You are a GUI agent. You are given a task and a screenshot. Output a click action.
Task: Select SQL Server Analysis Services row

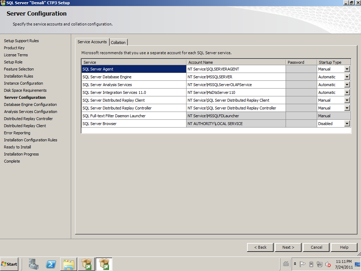point(134,85)
